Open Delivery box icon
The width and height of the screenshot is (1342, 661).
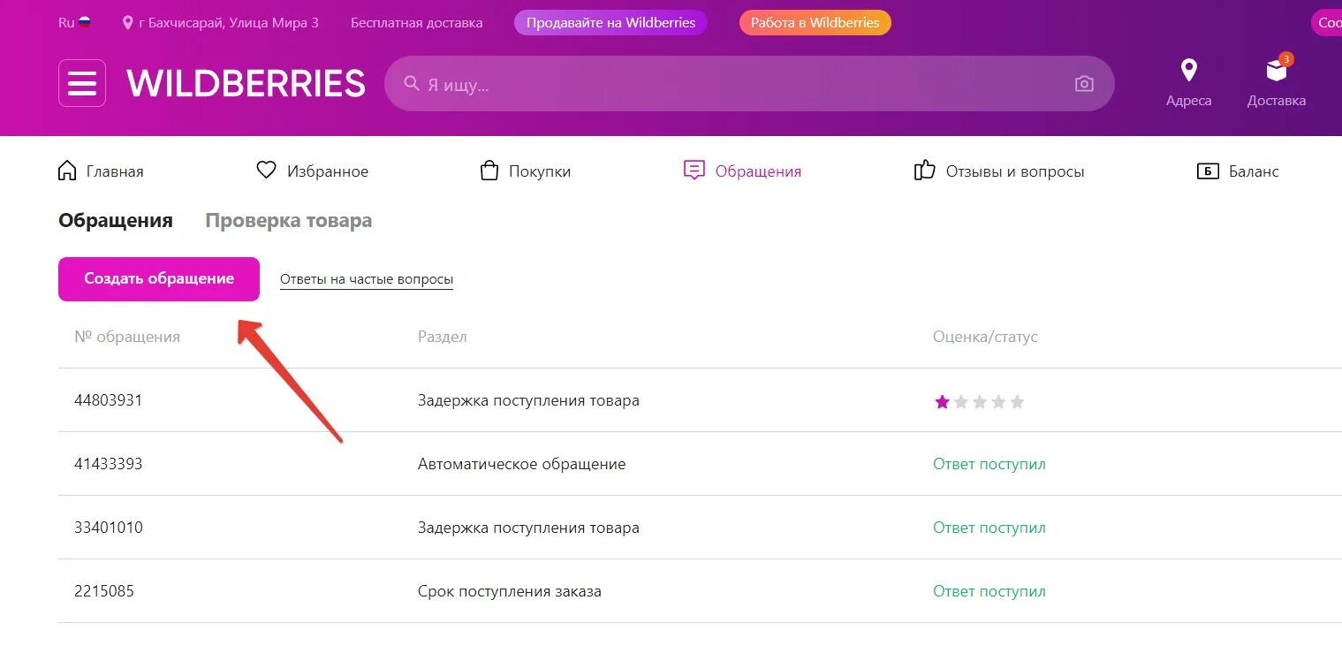[x=1276, y=71]
